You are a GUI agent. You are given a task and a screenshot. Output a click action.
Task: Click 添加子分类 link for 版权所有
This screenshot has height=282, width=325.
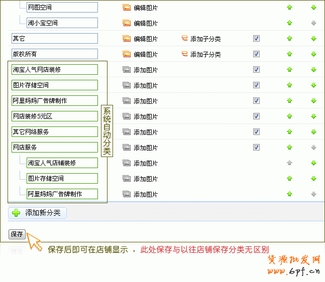[205, 54]
